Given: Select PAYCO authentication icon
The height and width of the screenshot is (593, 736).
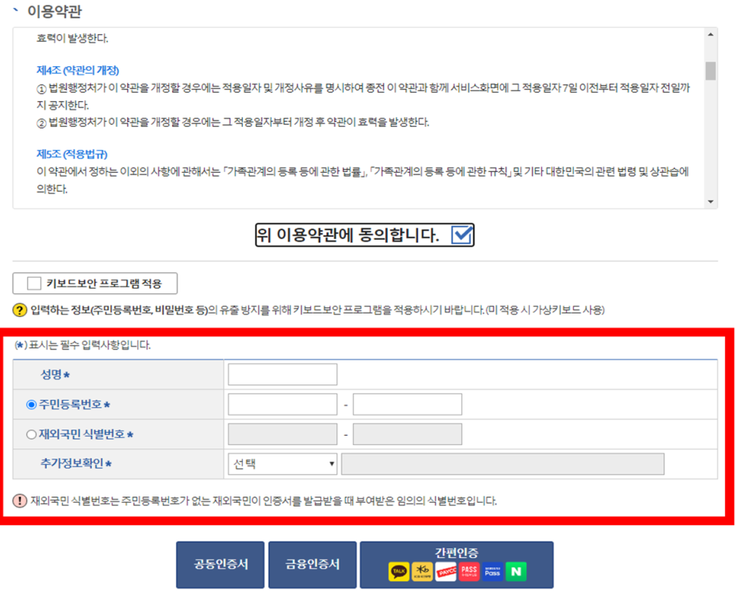Looking at the screenshot, I should (446, 570).
